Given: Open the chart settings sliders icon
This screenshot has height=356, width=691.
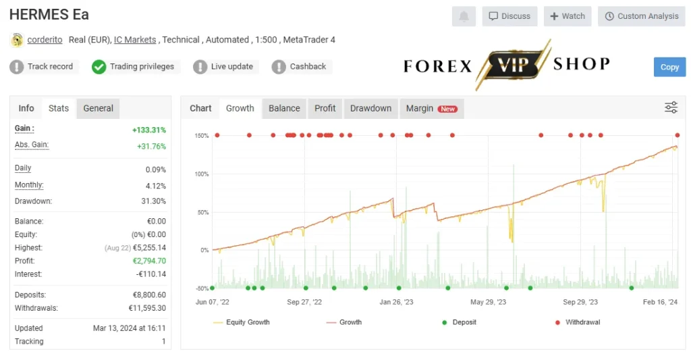Looking at the screenshot, I should coord(671,107).
